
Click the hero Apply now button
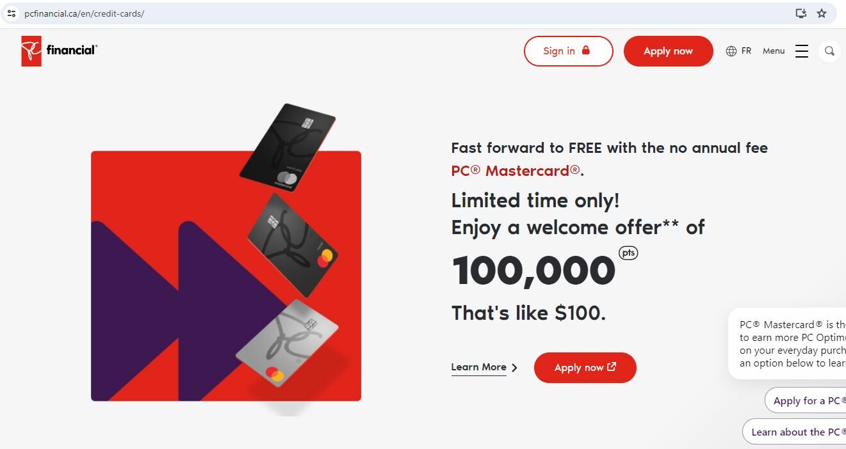(585, 367)
